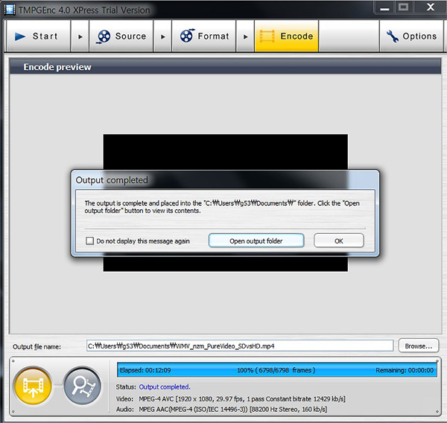Select the Encode tab

[x=287, y=36]
